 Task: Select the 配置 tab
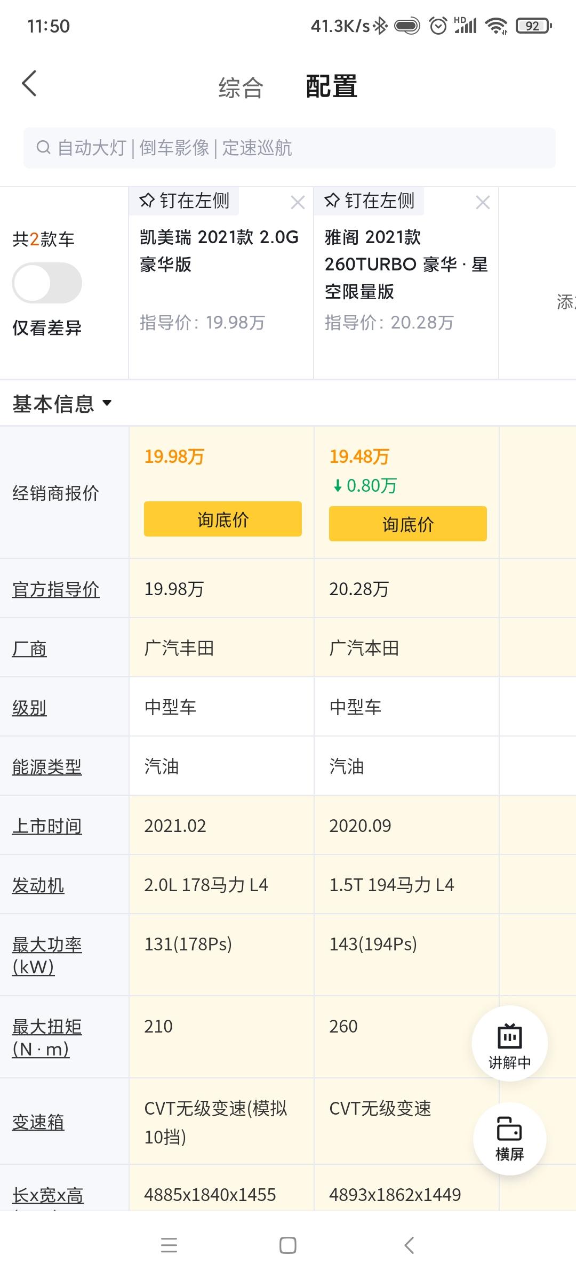click(331, 86)
